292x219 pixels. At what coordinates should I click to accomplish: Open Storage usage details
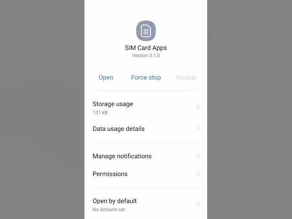146,108
